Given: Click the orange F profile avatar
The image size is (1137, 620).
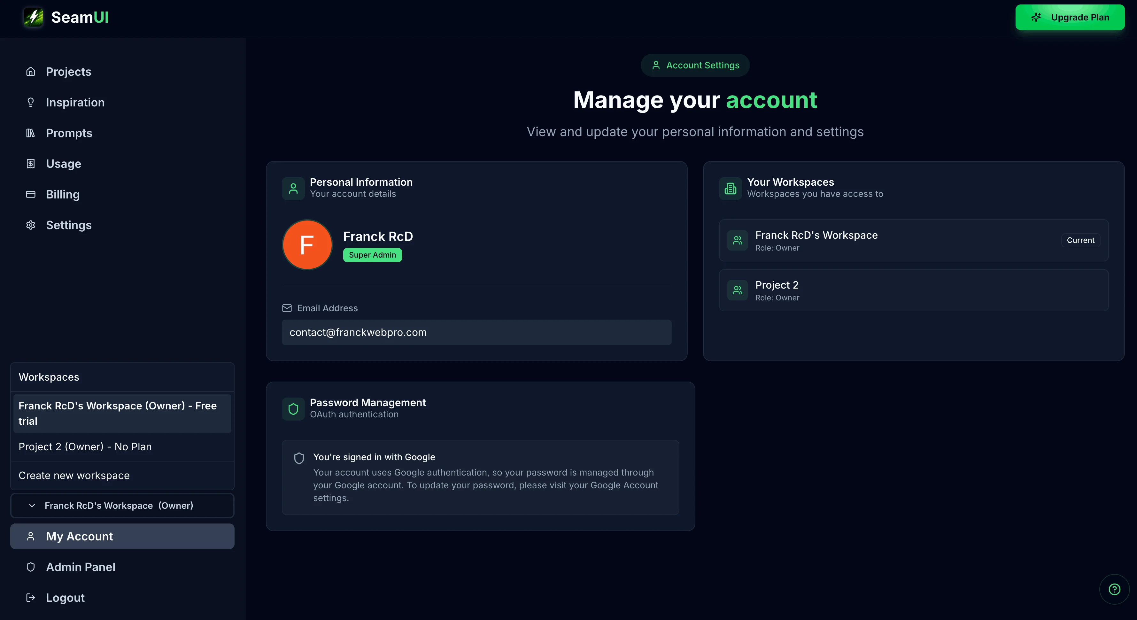Looking at the screenshot, I should tap(307, 244).
